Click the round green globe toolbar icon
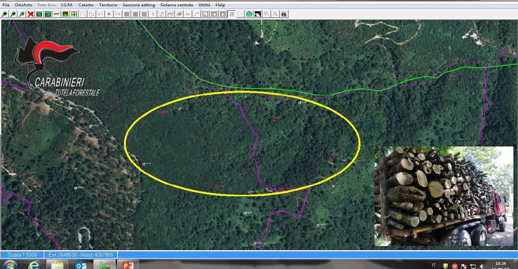518x269 pixels. 249,14
